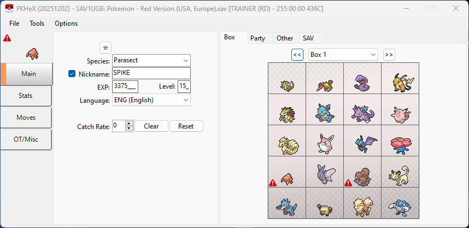Open the Stats side tab
This screenshot has width=469, height=228.
(x=26, y=96)
